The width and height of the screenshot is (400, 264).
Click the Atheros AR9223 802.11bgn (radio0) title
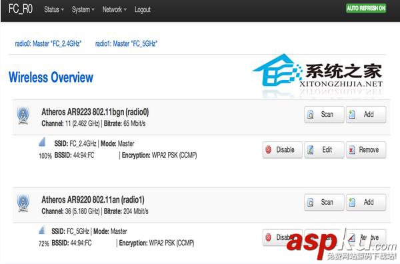click(95, 112)
